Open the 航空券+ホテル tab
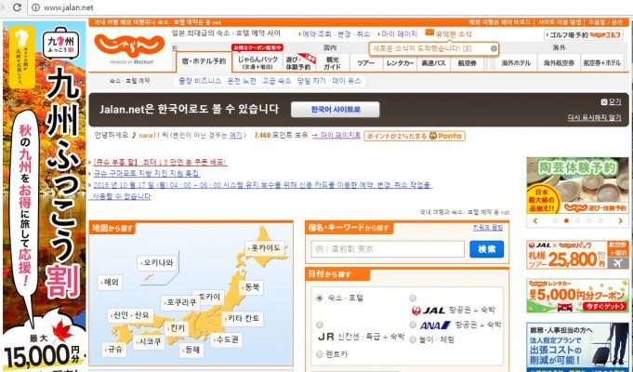Screen dimensions: 633x372 click(x=601, y=62)
